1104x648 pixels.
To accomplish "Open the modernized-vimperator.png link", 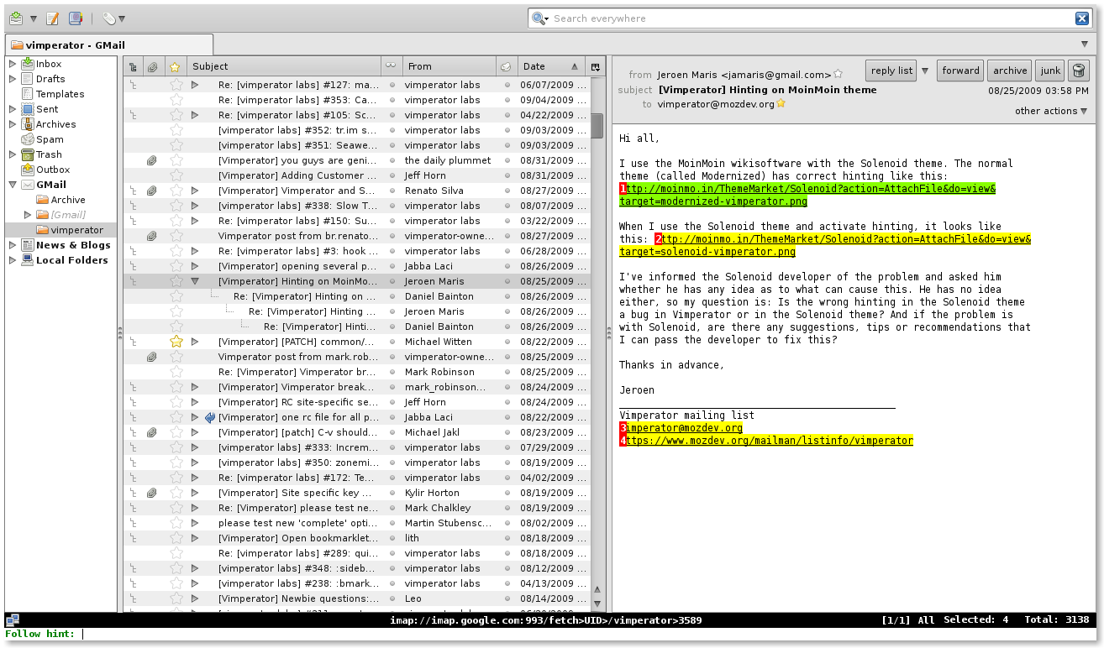I will pos(807,196).
